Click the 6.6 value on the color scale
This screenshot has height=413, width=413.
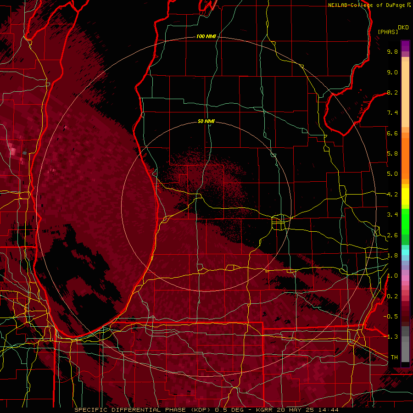[392, 133]
